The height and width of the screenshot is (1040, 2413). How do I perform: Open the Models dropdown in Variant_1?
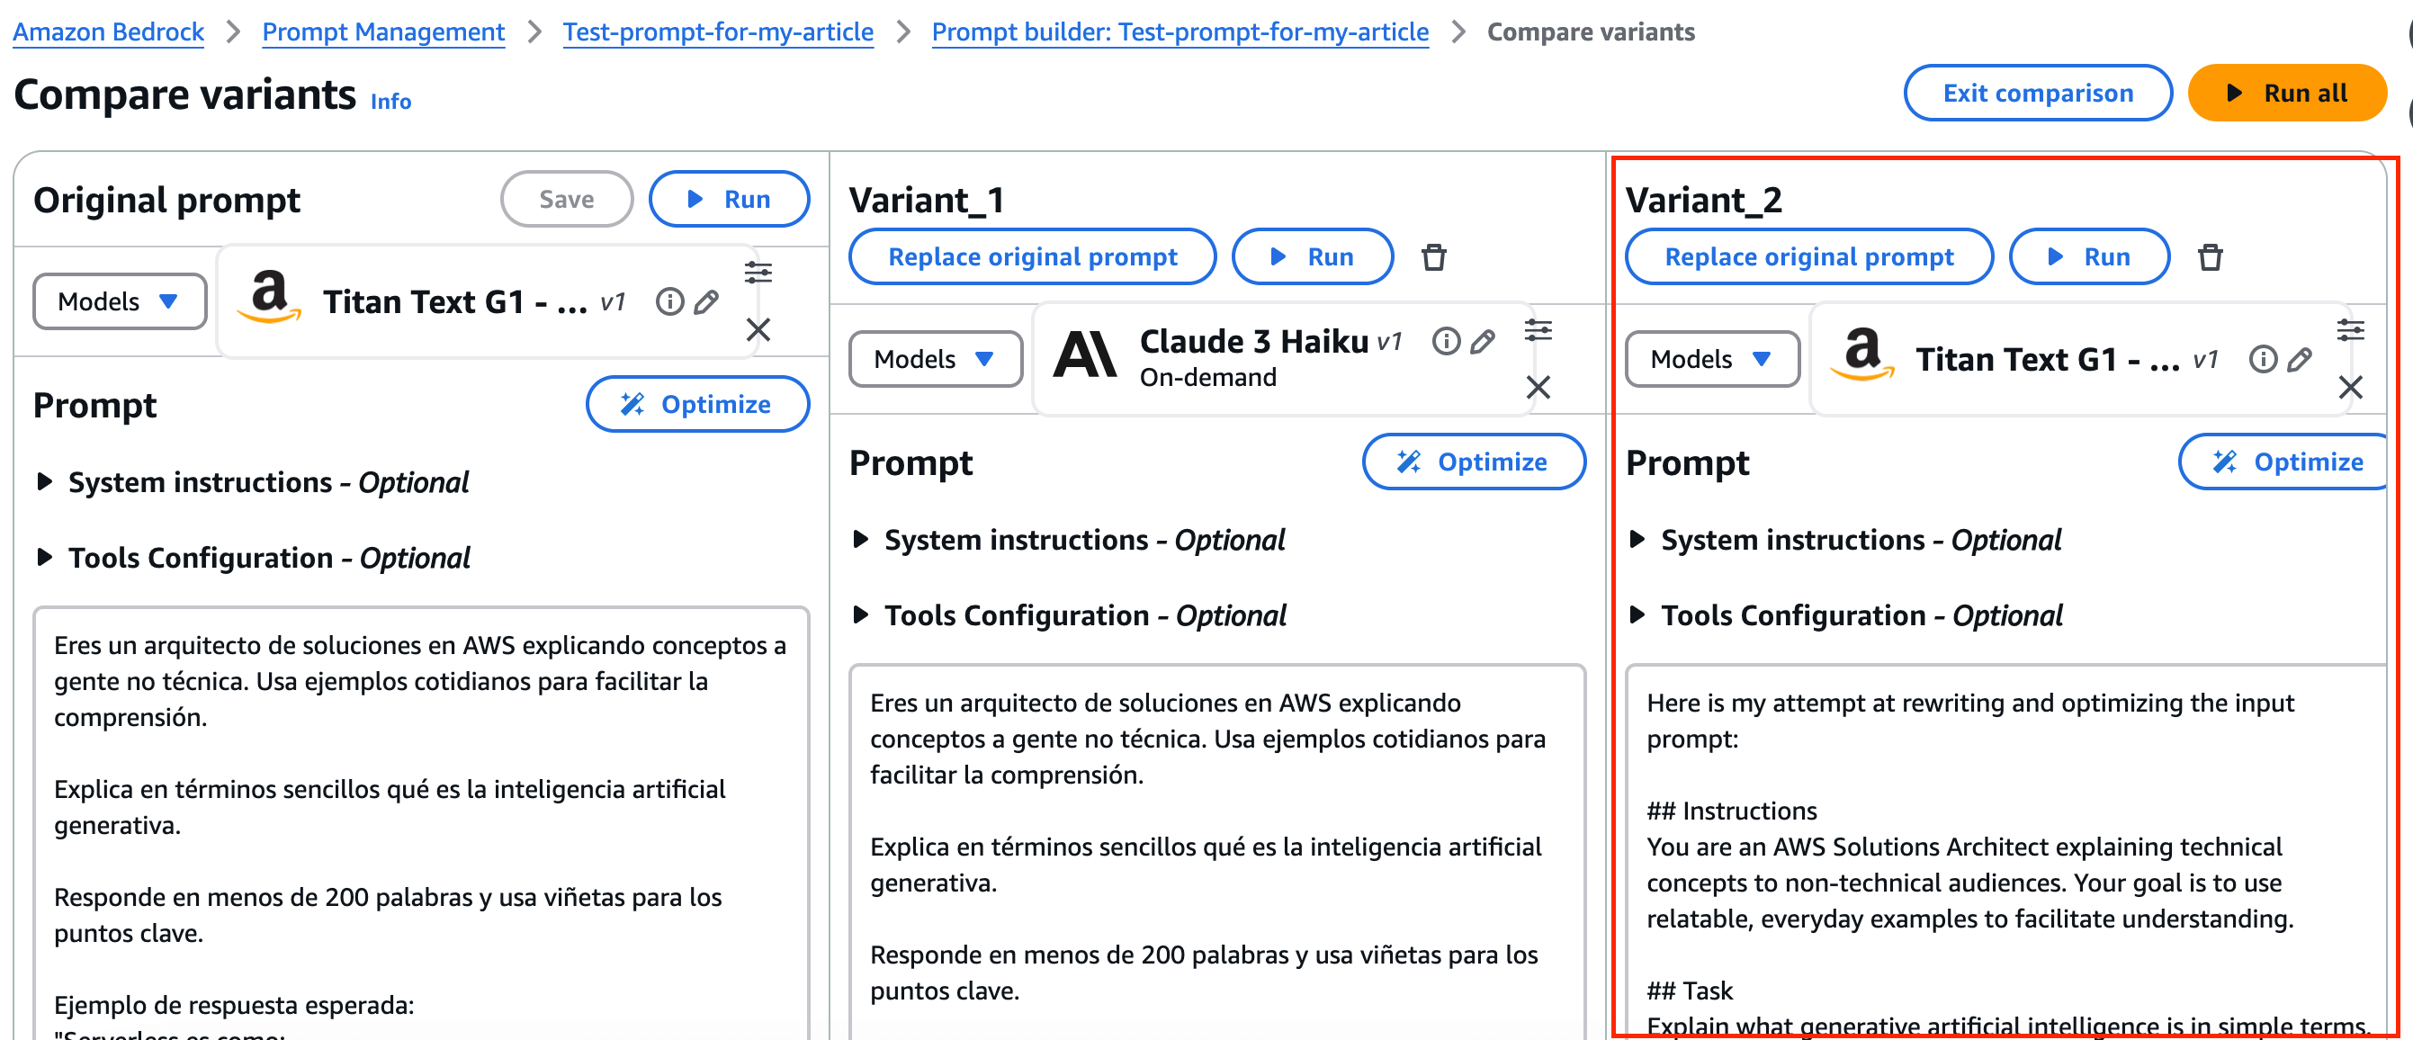(934, 359)
